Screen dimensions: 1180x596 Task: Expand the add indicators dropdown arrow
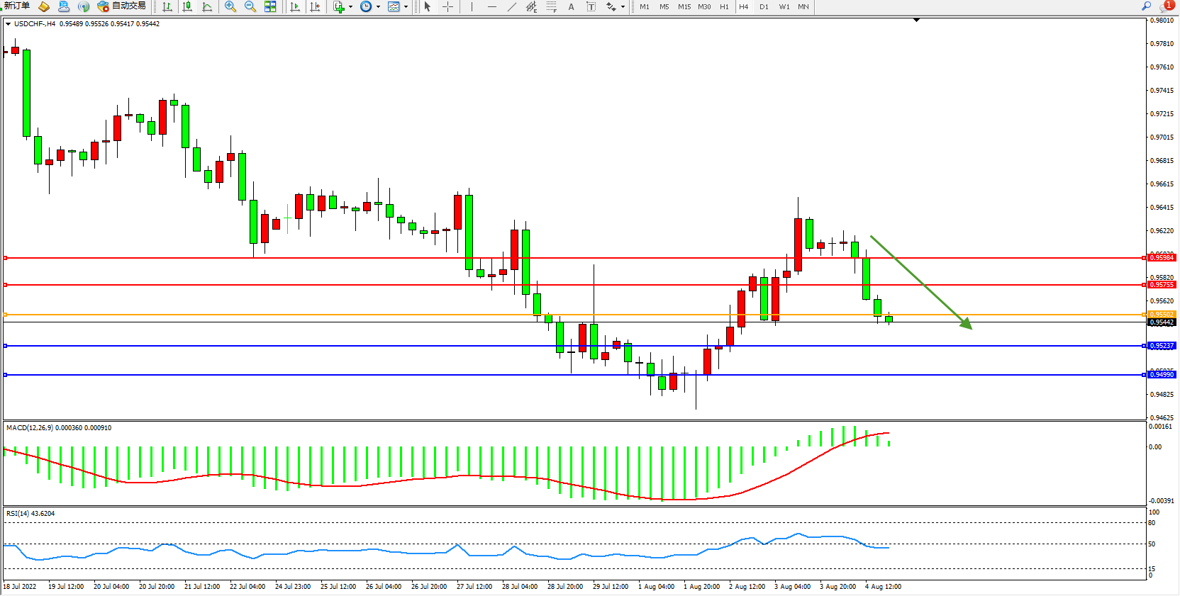click(x=350, y=7)
